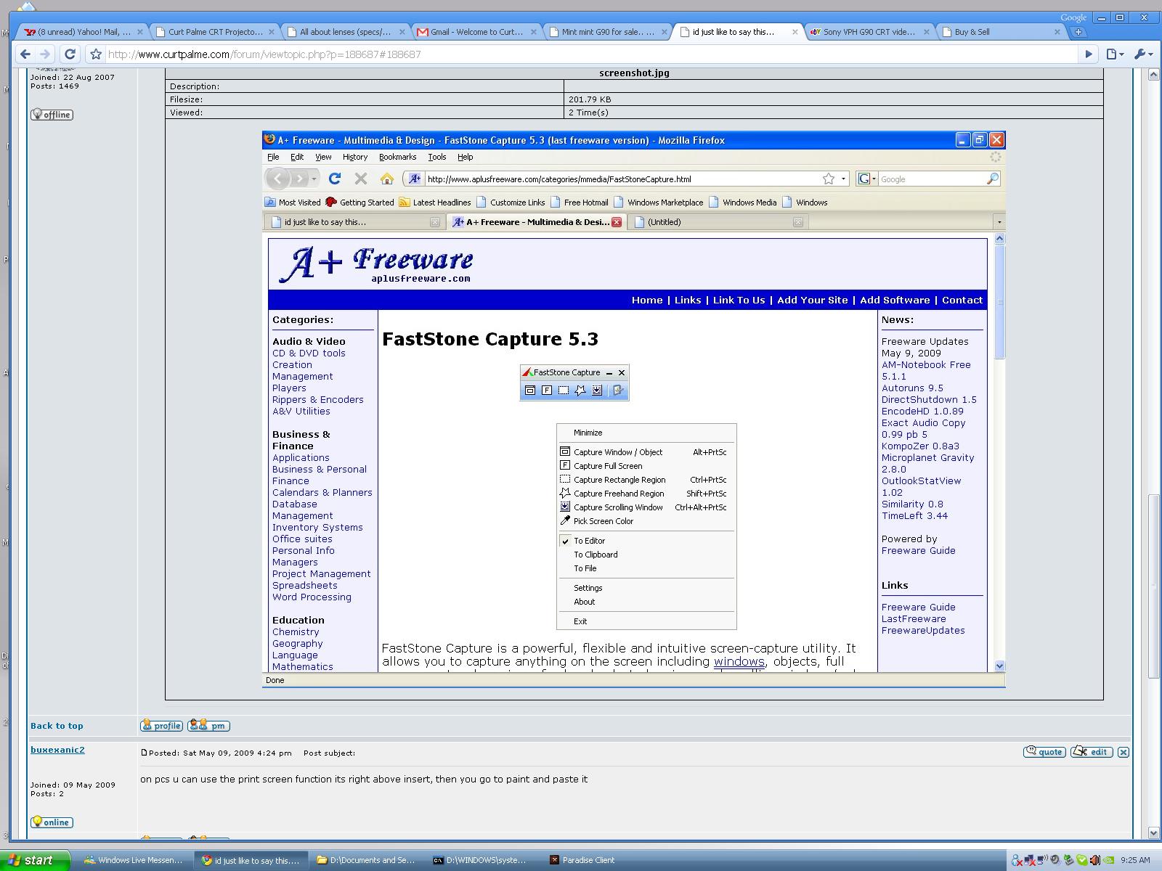Switch to the 'Curt Palme CRT Projecto...' Chrome tab

[x=216, y=32]
